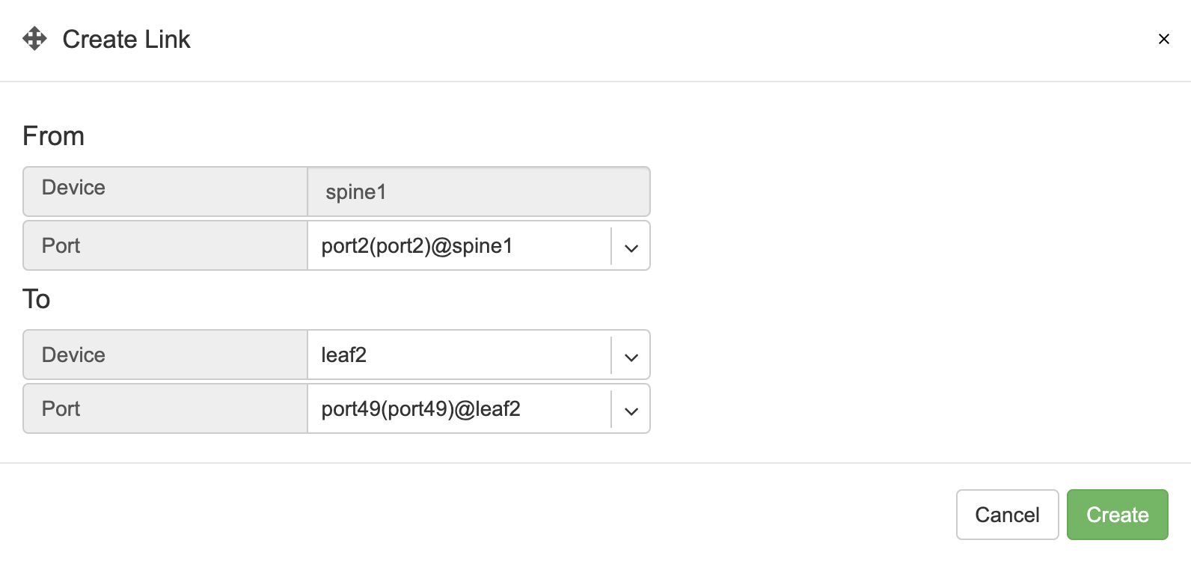Click the green Create button
The image size is (1191, 561).
(1117, 515)
